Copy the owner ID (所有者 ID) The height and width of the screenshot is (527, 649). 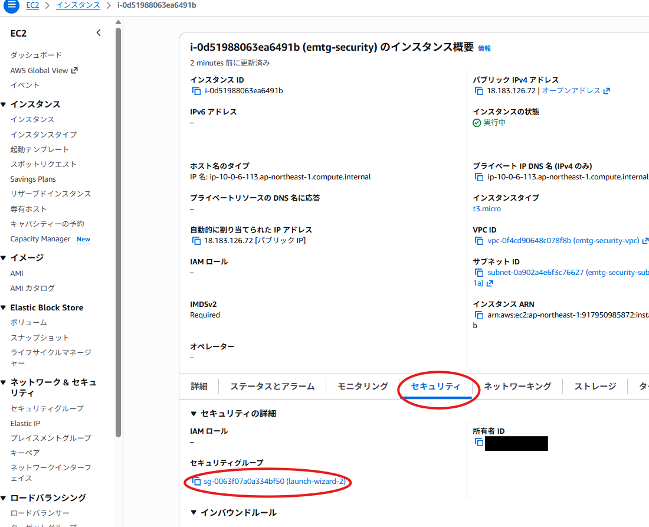479,442
